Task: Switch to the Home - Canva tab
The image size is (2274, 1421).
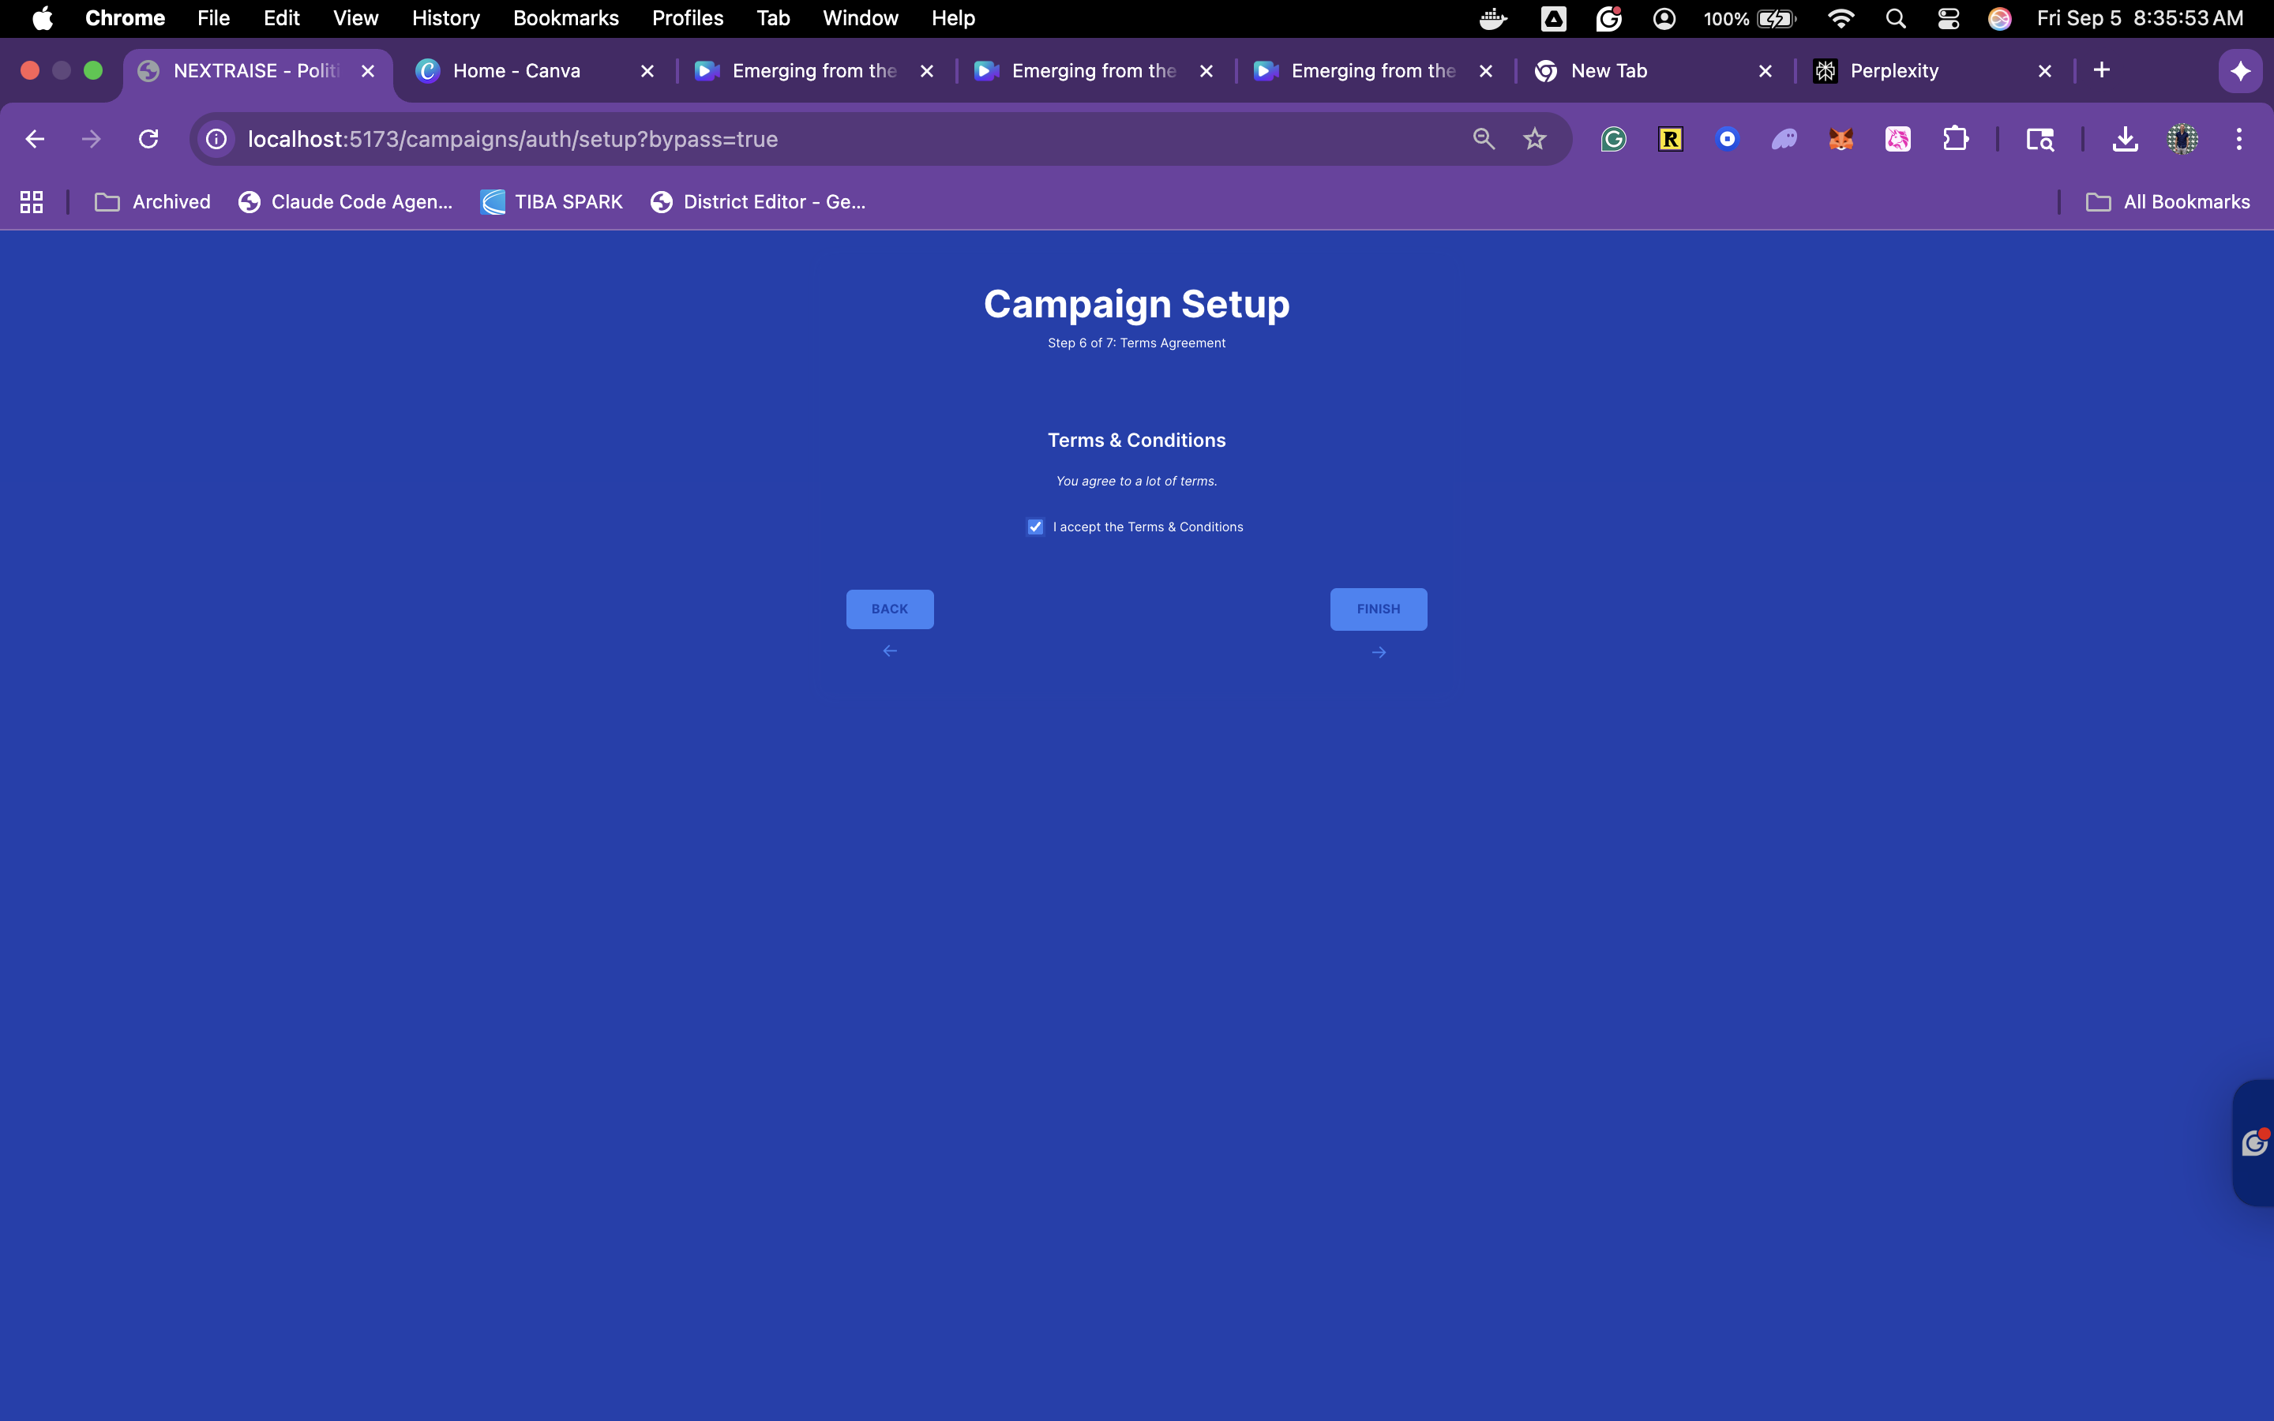Action: coord(516,70)
